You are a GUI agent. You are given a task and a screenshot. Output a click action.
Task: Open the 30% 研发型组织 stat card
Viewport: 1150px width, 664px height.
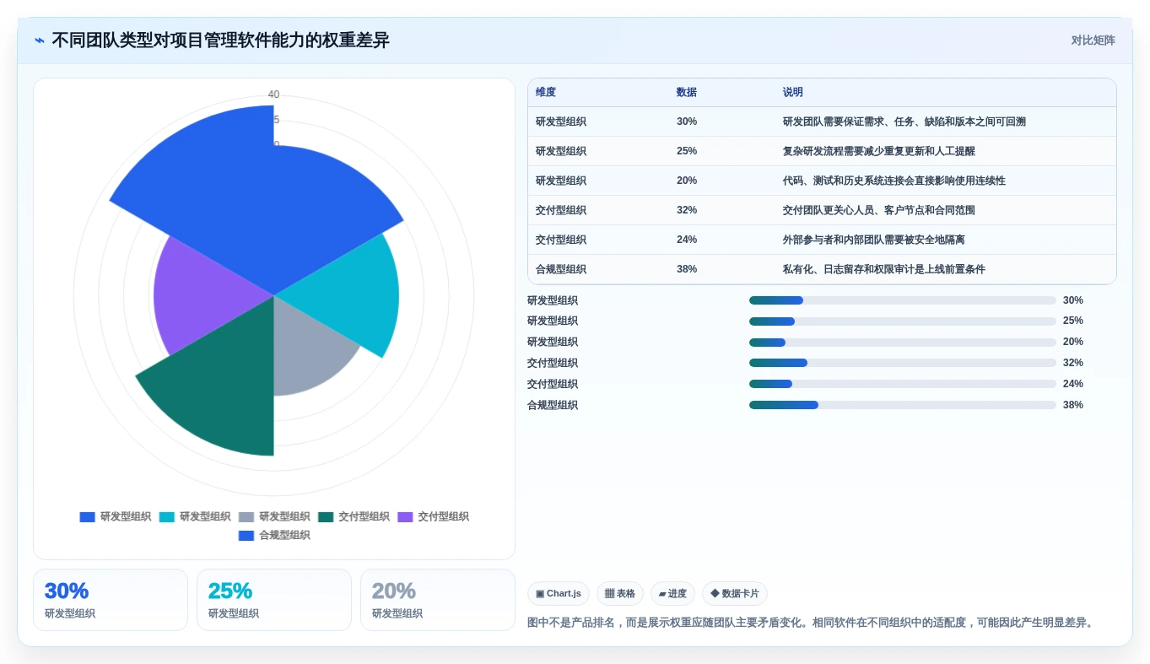coord(111,600)
